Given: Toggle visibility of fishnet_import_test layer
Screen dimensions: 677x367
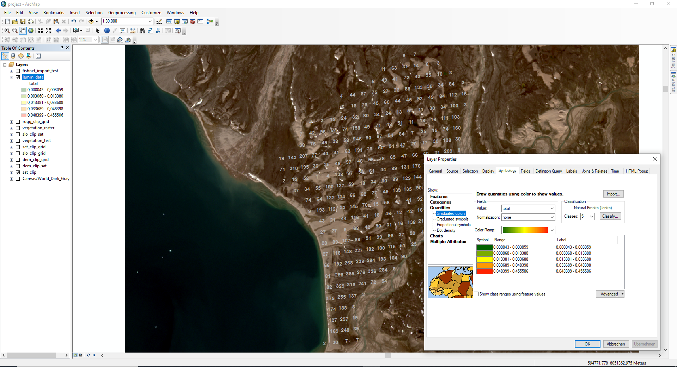Looking at the screenshot, I should [18, 71].
